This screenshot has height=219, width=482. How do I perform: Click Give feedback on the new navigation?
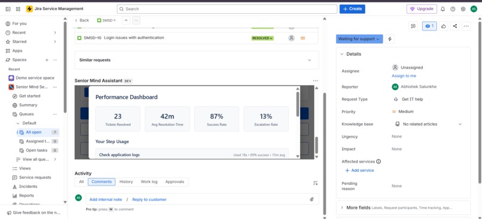(33, 212)
